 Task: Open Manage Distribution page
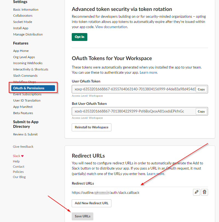pyautogui.click(x=28, y=34)
